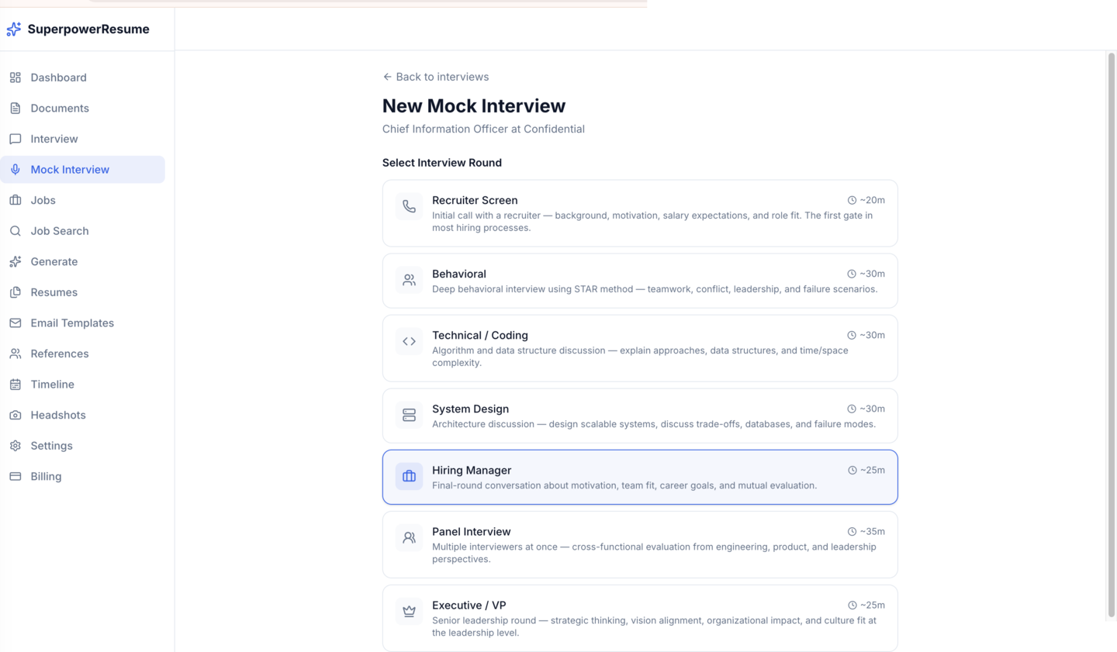Select the Mock Interview microphone icon
The height and width of the screenshot is (652, 1117).
pyautogui.click(x=14, y=169)
